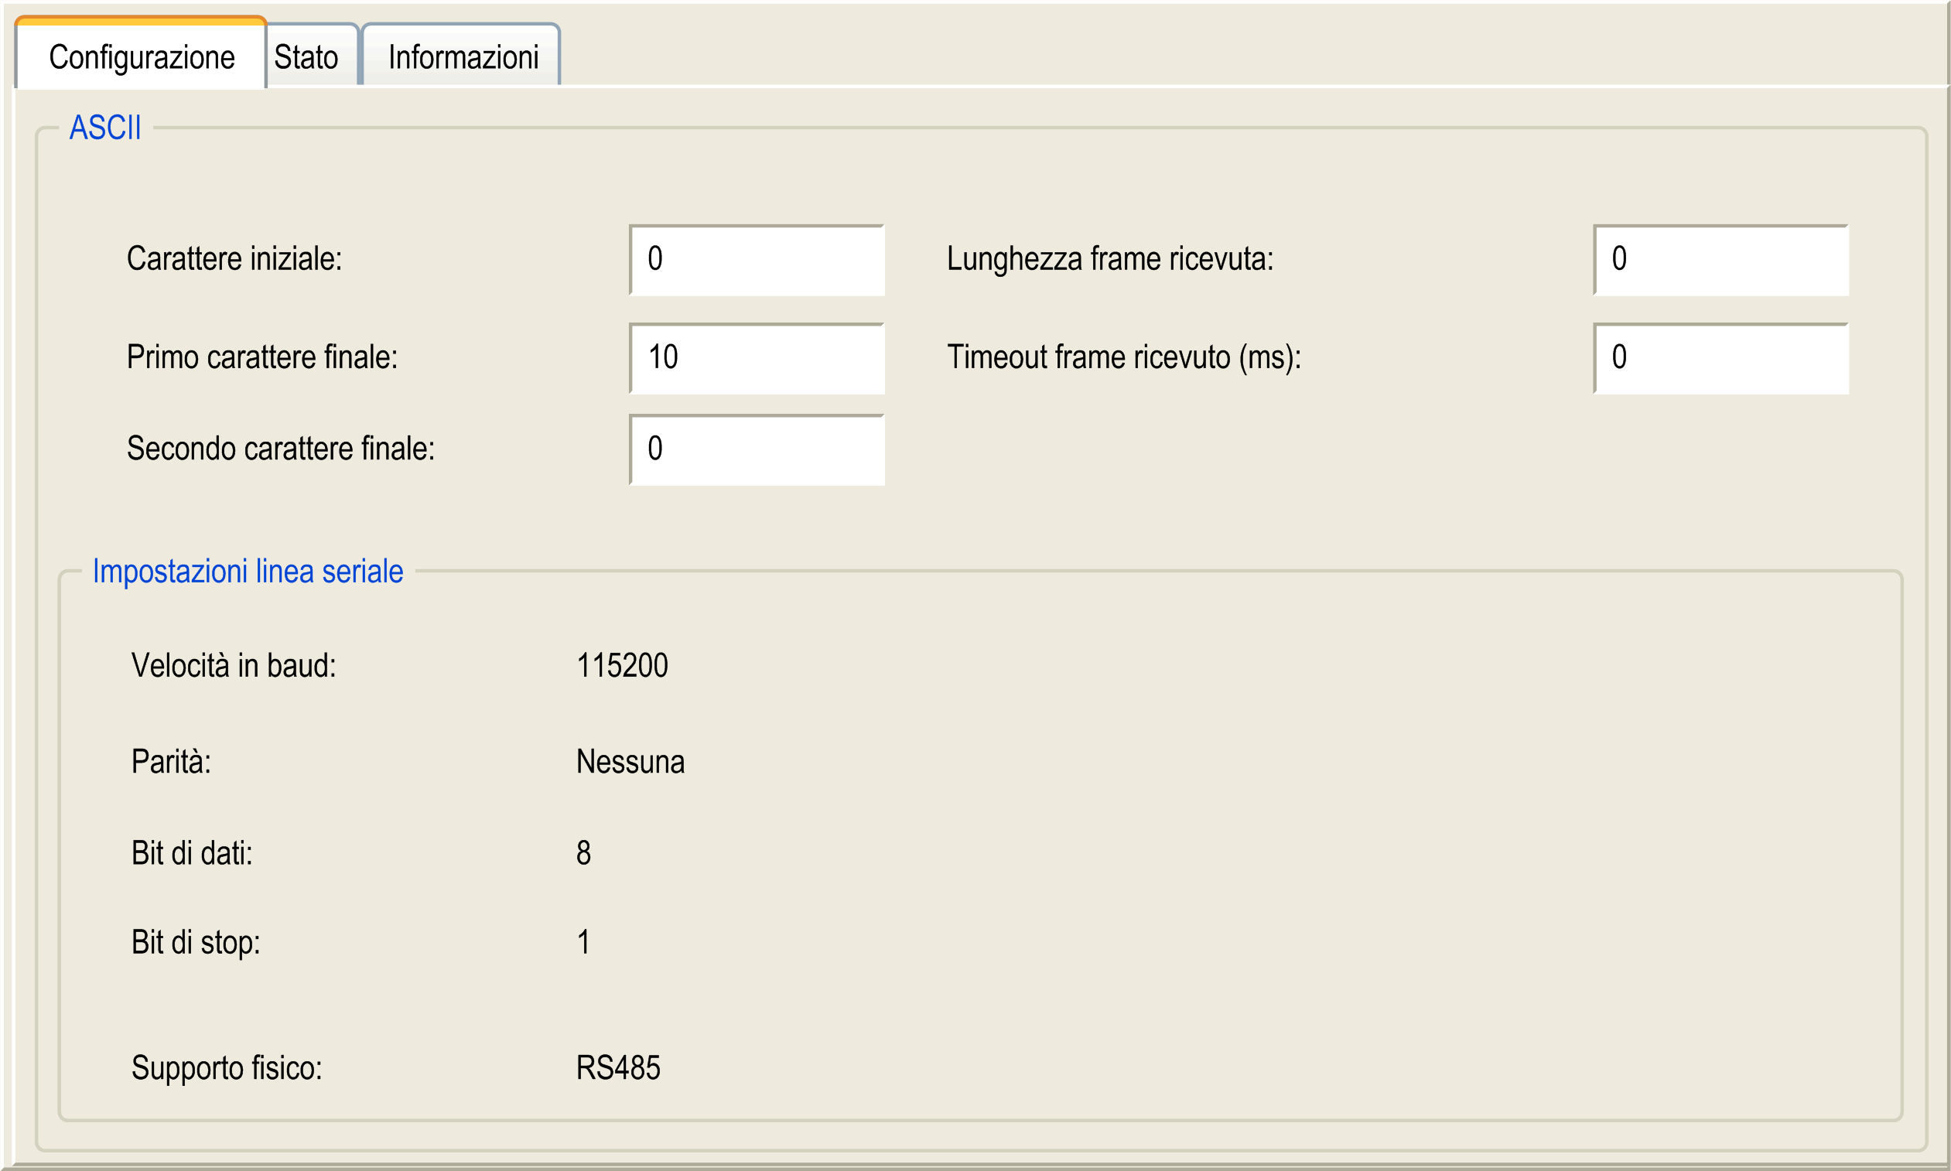The height and width of the screenshot is (1171, 1951).
Task: Click the Carattere iniziale label
Action: point(234,259)
